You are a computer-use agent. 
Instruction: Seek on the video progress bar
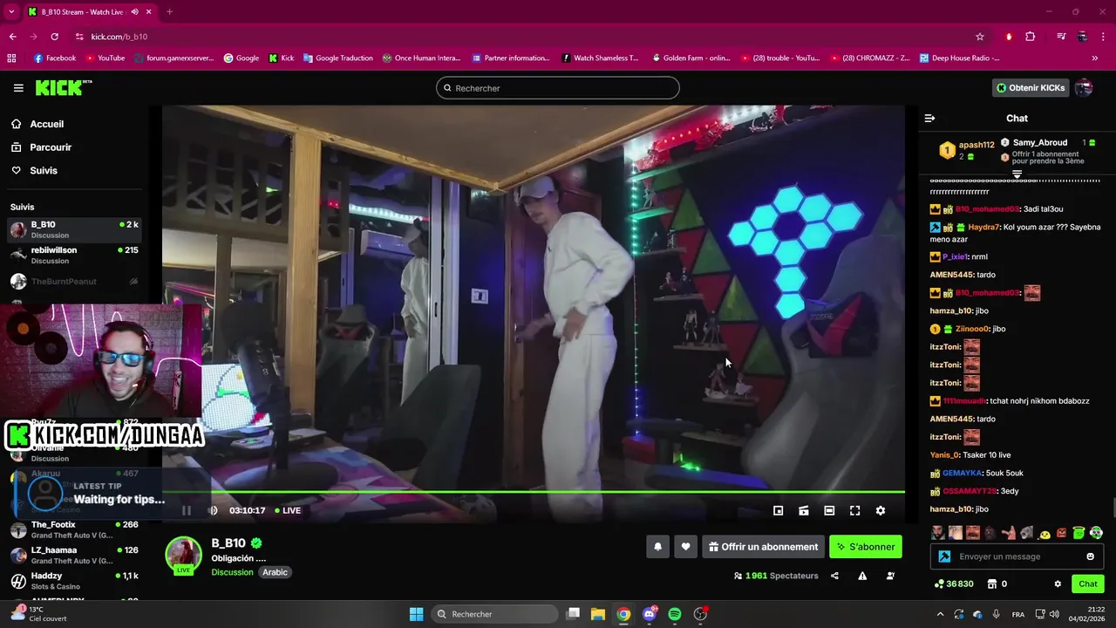pos(534,492)
